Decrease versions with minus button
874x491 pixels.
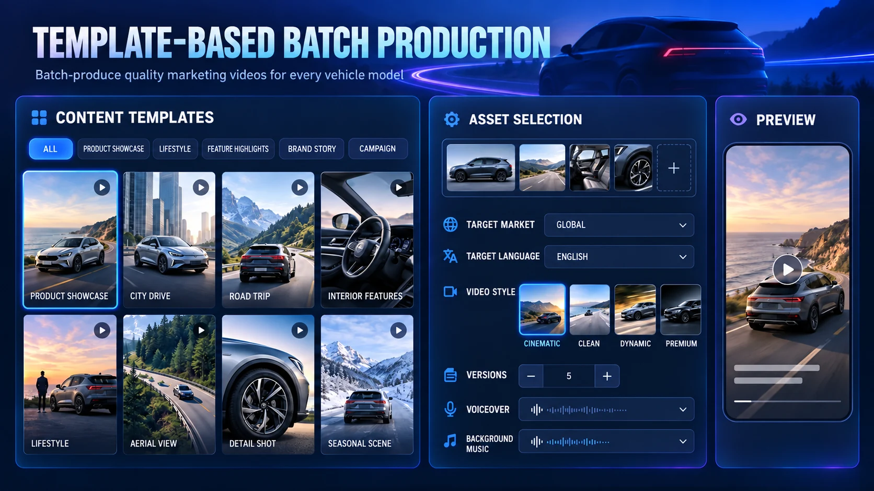[x=531, y=376]
